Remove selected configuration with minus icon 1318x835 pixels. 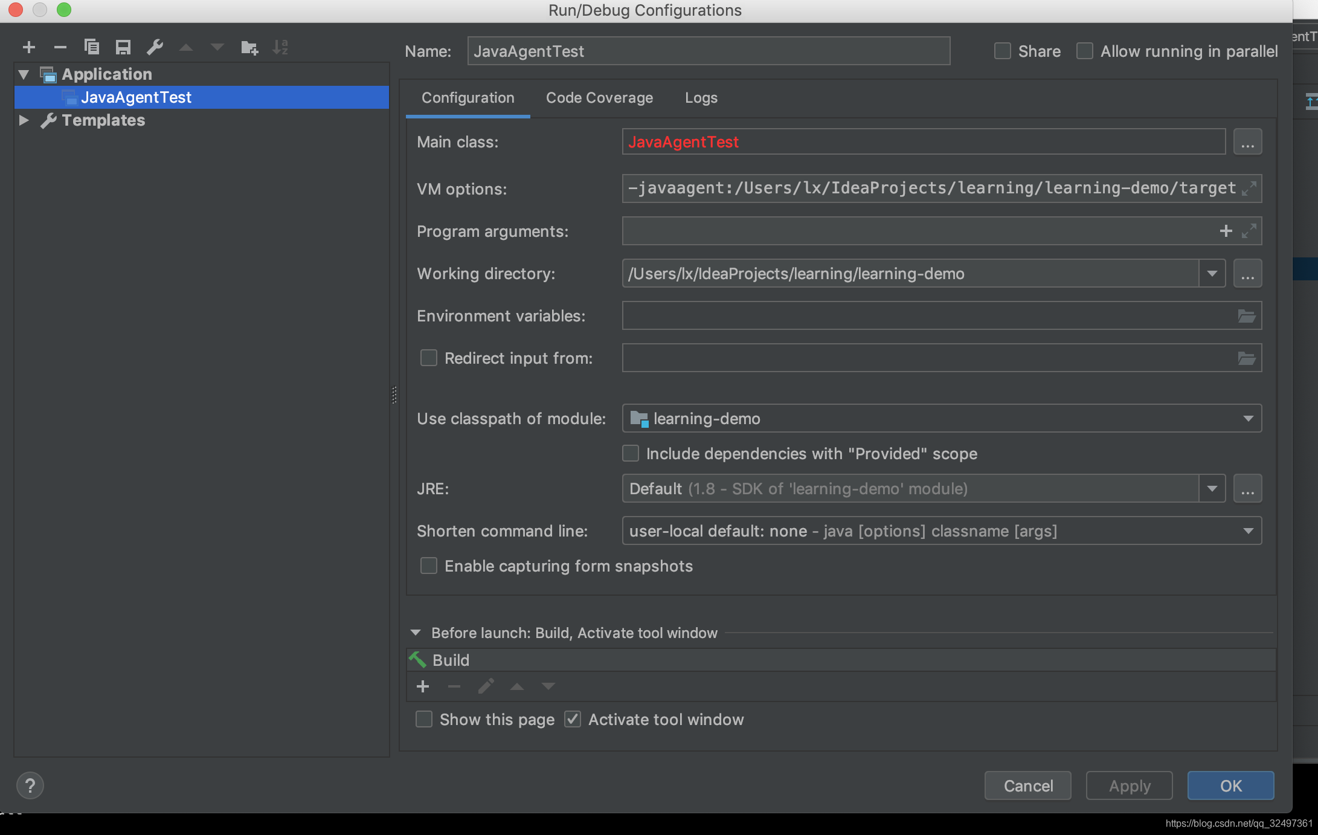pyautogui.click(x=60, y=47)
